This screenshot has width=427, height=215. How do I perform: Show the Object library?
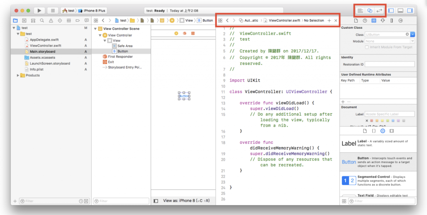click(x=383, y=131)
